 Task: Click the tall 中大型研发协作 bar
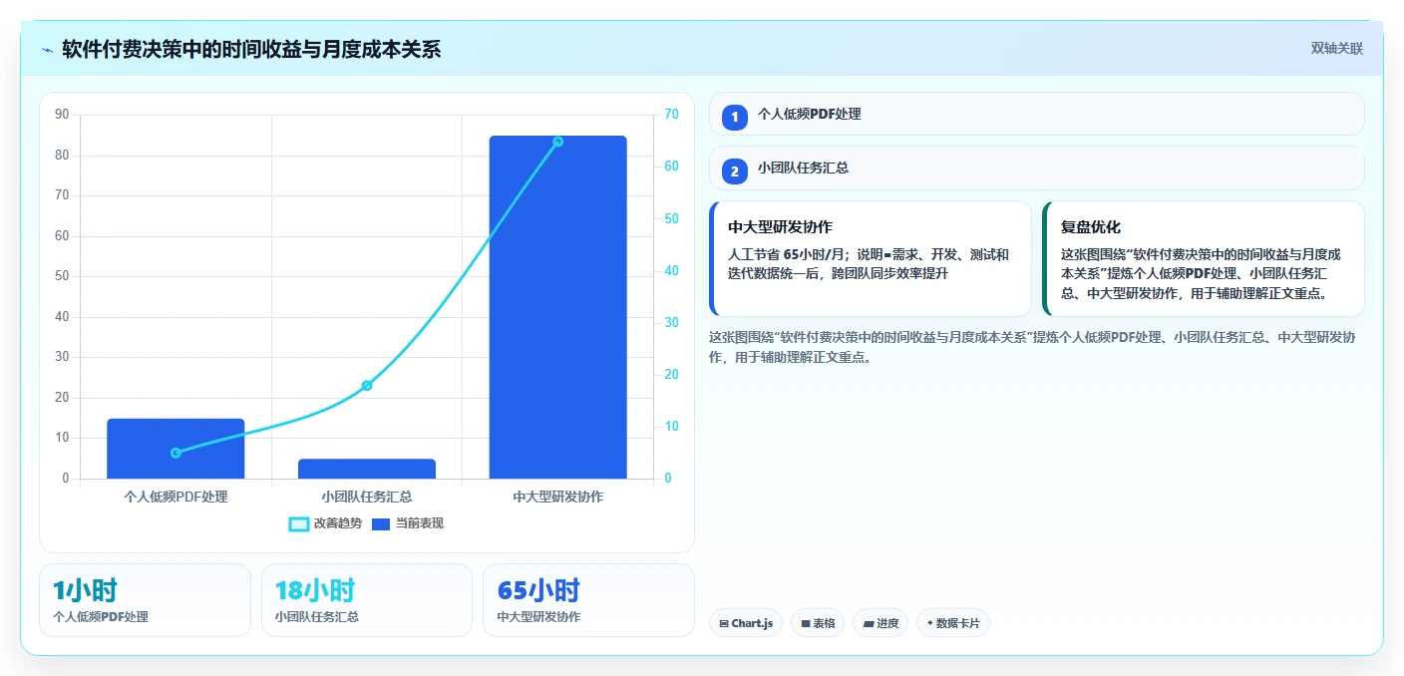pos(558,307)
